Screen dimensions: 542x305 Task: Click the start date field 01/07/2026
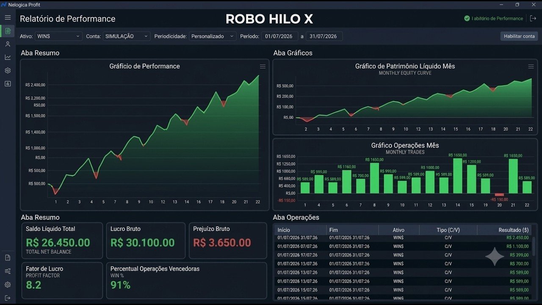pos(280,36)
